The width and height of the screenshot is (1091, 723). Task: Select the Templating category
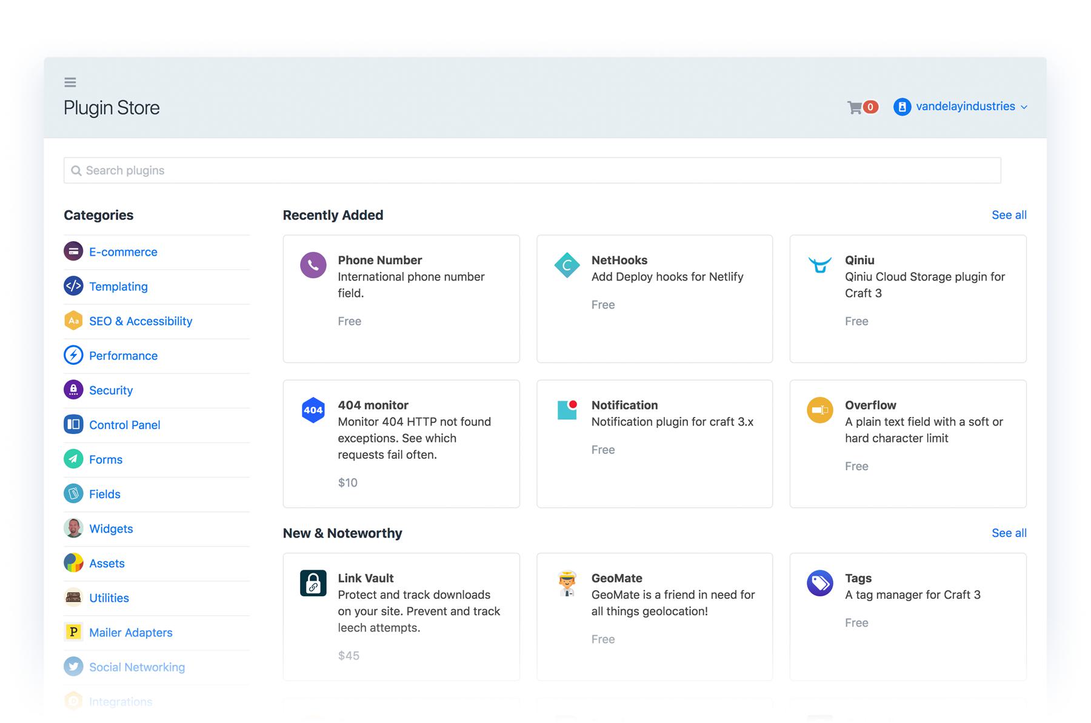pyautogui.click(x=118, y=287)
